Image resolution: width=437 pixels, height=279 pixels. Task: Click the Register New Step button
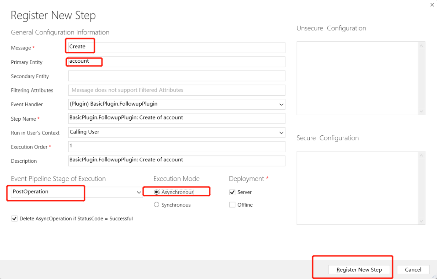(x=359, y=270)
